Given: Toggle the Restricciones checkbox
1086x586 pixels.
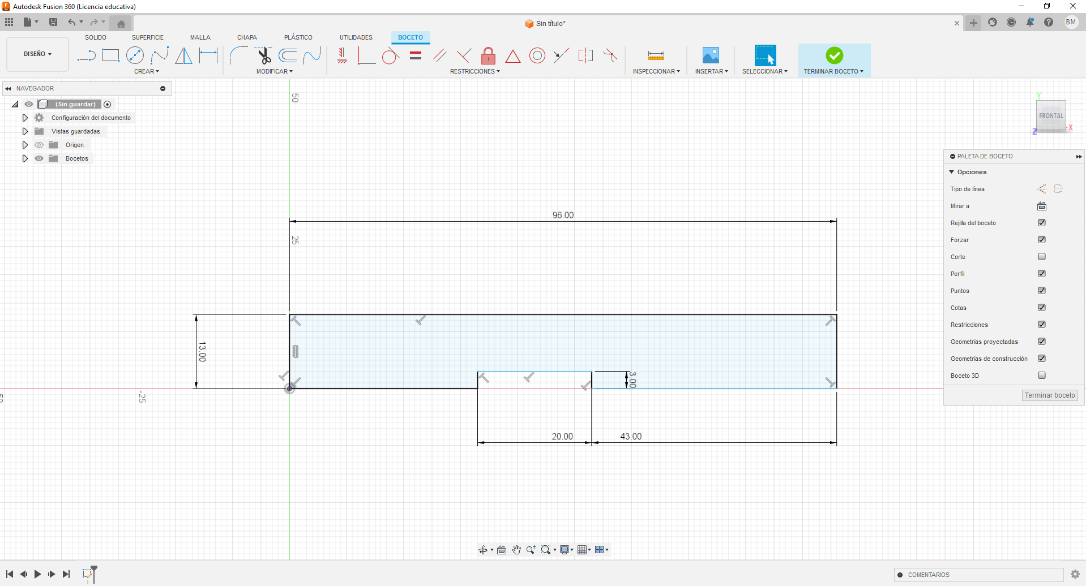Looking at the screenshot, I should pos(1042,325).
